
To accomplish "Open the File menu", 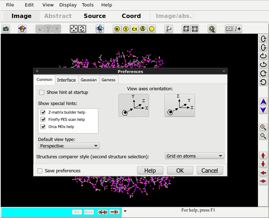I will click(10, 5).
